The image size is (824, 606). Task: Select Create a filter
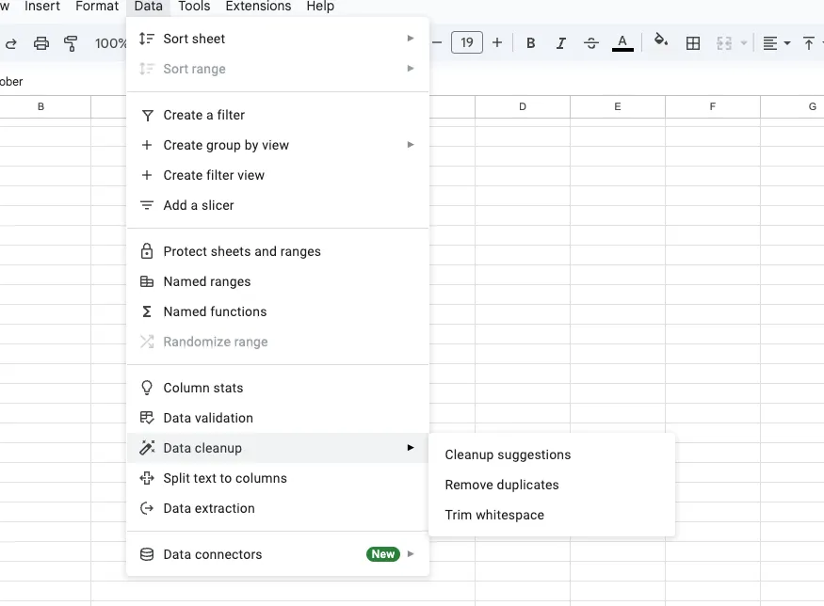click(202, 115)
